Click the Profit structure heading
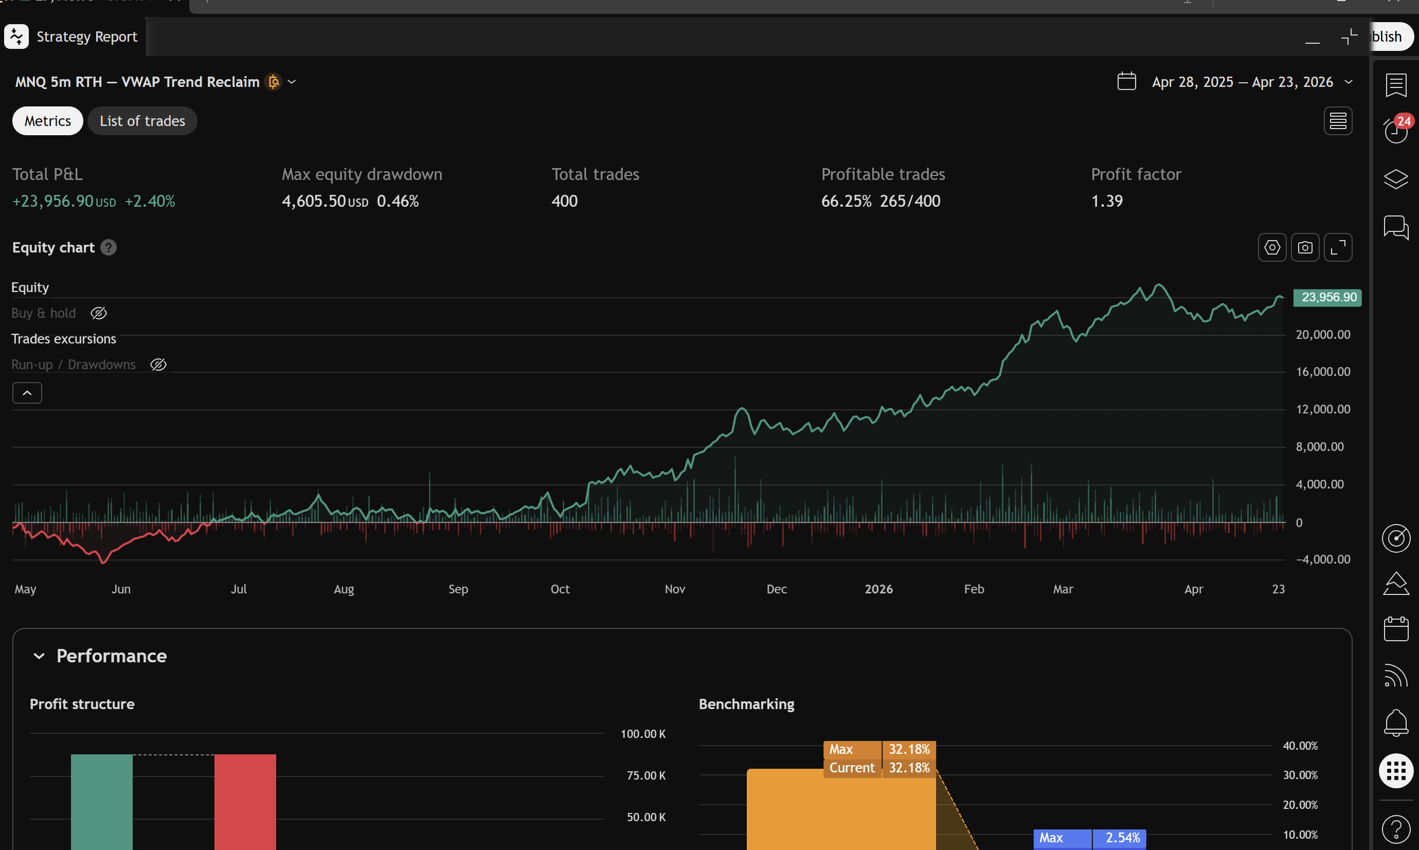Viewport: 1419px width, 850px height. [82, 704]
